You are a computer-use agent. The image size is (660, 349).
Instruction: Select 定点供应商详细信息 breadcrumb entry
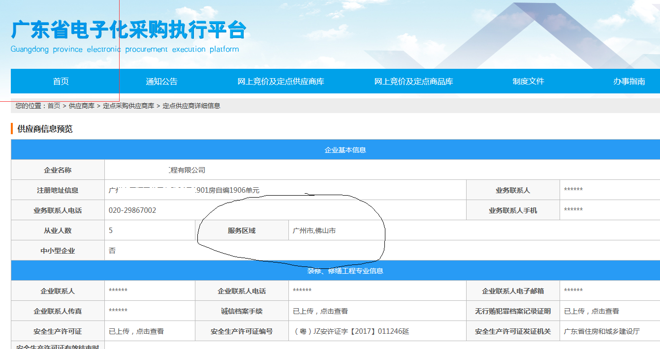(x=191, y=105)
